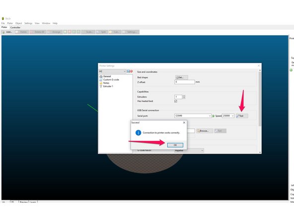The width and height of the screenshot is (294, 220).
Task: Toggle the Has heated bed checkbox
Action: (x=176, y=101)
